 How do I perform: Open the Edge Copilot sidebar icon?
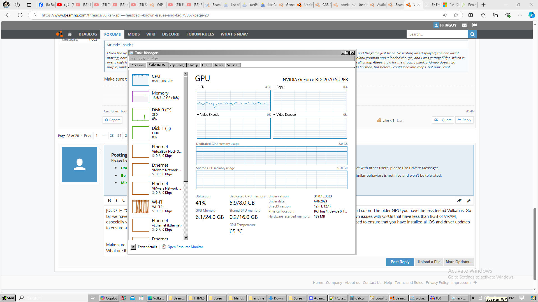coord(531,15)
